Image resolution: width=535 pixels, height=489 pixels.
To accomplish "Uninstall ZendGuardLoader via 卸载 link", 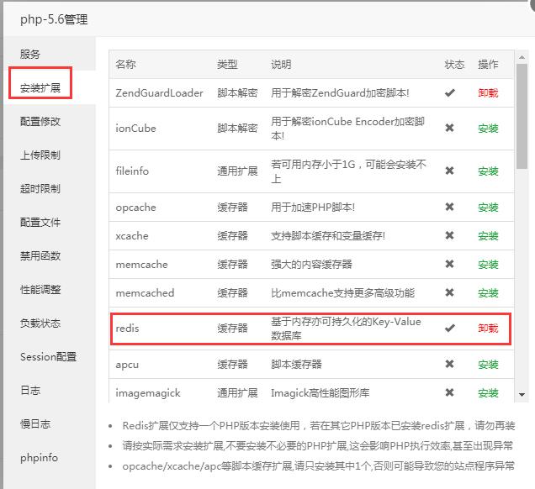I will (488, 93).
